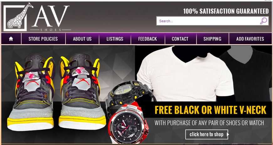The height and width of the screenshot is (145, 273).
Task: Go to Listings
Action: point(115,39)
